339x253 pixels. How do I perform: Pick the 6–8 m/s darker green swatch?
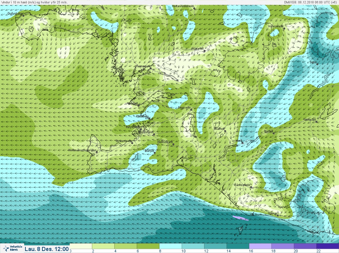tap(148, 246)
